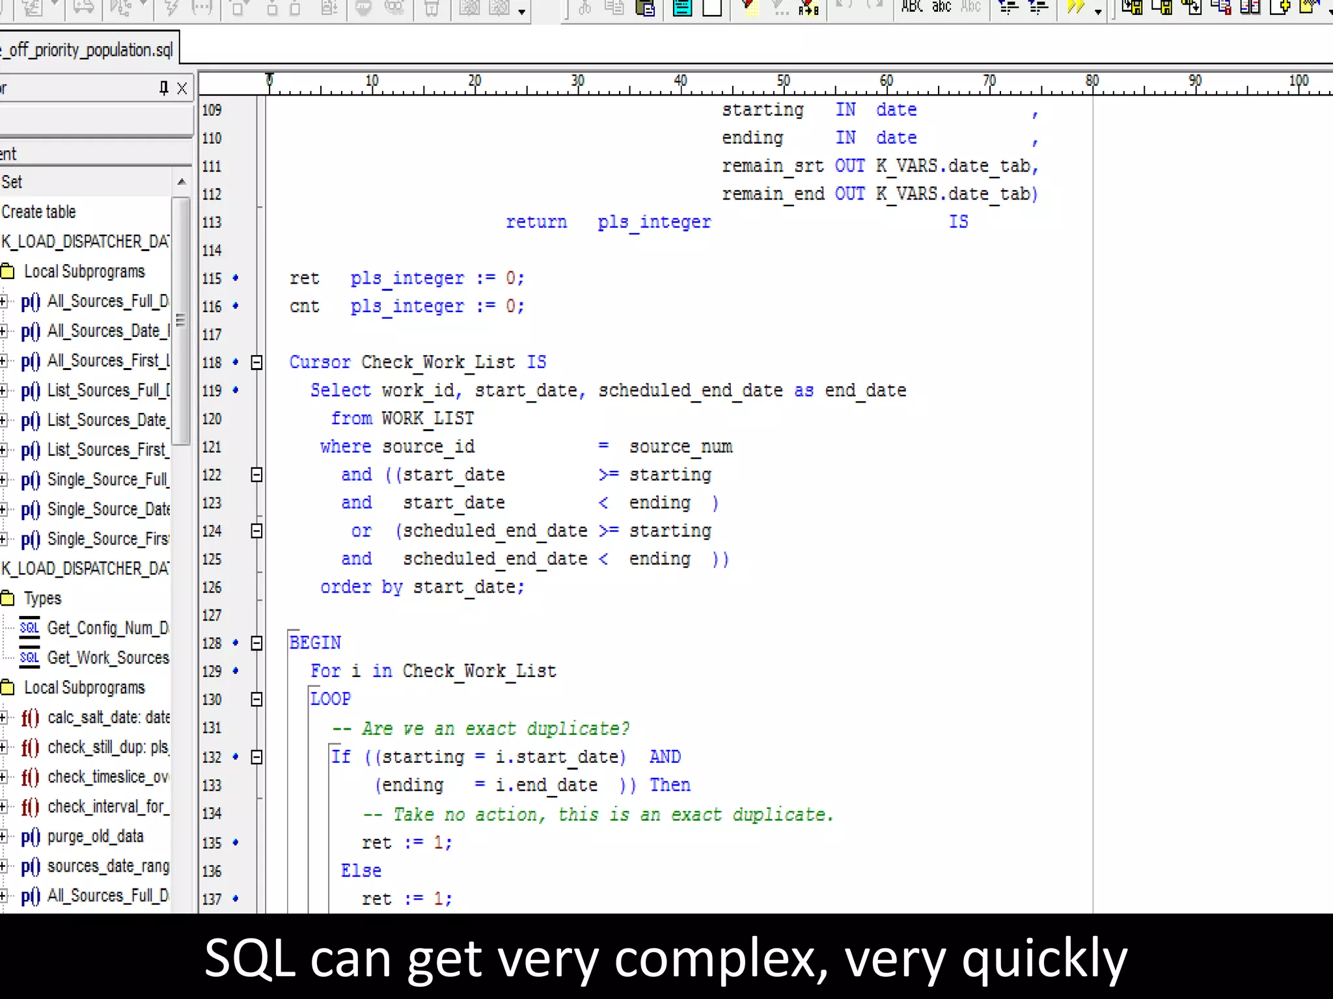Select the Single_Source_Date procedure
This screenshot has width=1333, height=999.
coord(95,510)
